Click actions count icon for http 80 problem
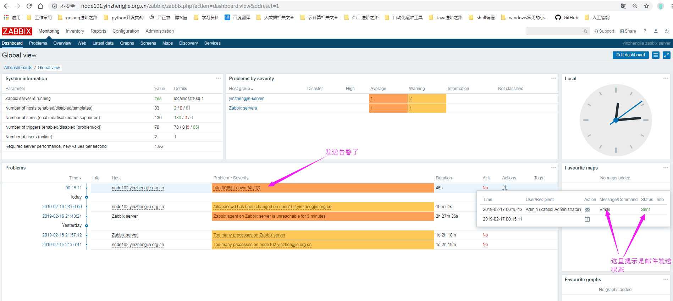This screenshot has width=673, height=301. (x=505, y=188)
